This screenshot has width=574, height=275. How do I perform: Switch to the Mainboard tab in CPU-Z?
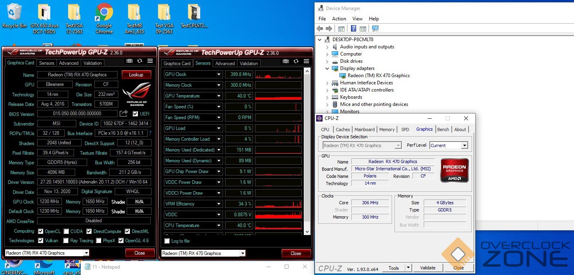(x=364, y=130)
